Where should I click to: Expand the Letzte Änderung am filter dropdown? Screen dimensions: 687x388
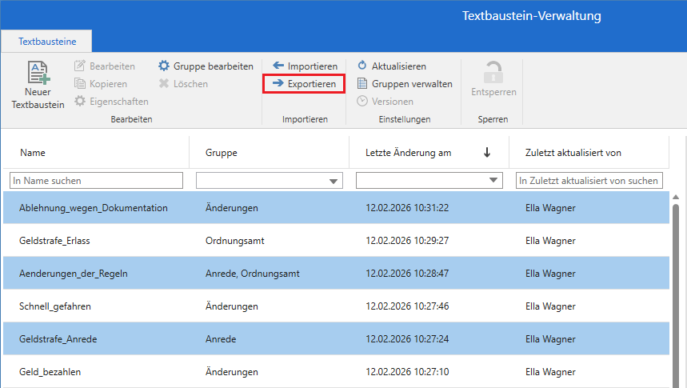coord(493,182)
